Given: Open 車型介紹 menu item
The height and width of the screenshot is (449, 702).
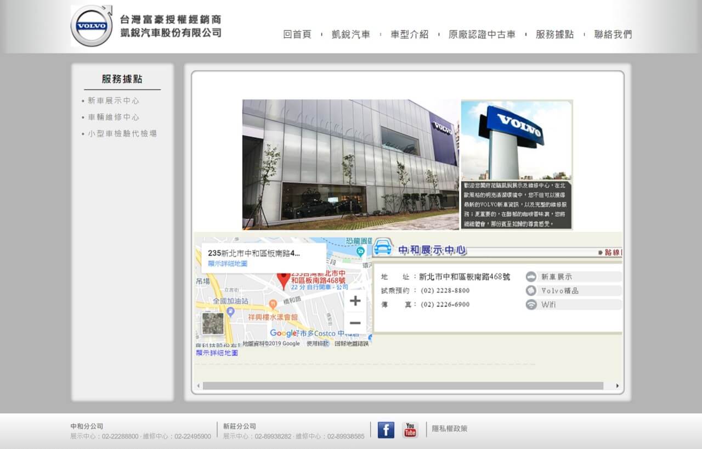Looking at the screenshot, I should point(410,34).
